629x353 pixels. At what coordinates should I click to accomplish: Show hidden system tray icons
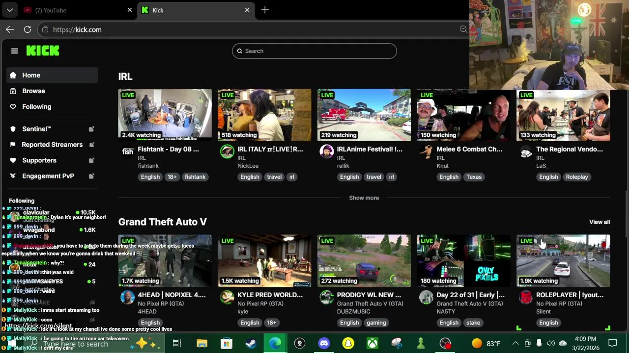click(515, 343)
